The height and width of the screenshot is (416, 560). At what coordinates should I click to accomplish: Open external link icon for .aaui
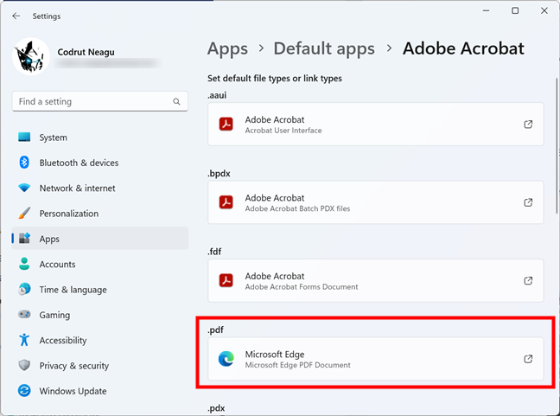pyautogui.click(x=528, y=125)
